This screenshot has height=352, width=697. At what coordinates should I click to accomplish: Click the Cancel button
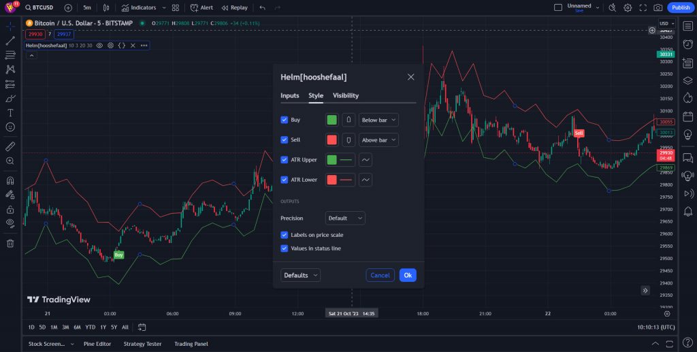point(380,275)
